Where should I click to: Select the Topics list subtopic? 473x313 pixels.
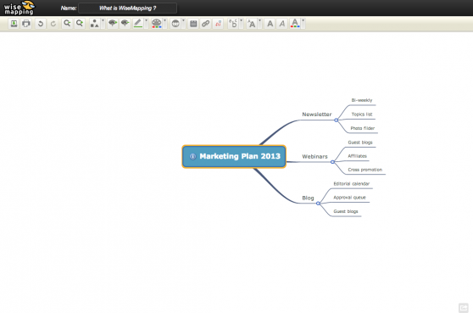[x=362, y=115]
